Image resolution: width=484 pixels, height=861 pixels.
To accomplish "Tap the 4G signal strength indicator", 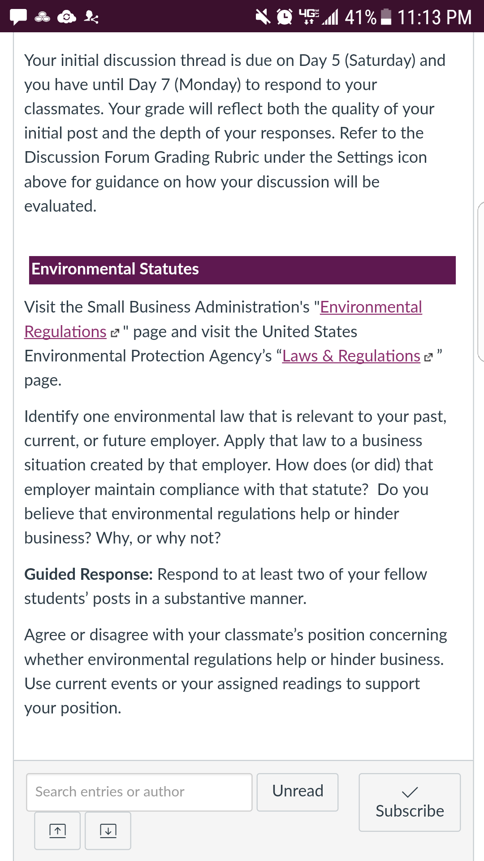I will click(x=318, y=17).
